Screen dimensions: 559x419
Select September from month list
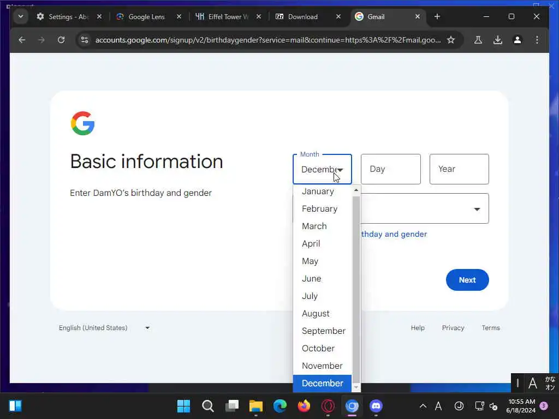pos(322,331)
